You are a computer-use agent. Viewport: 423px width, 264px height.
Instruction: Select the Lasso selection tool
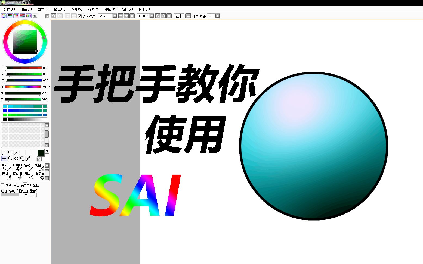click(x=10, y=153)
